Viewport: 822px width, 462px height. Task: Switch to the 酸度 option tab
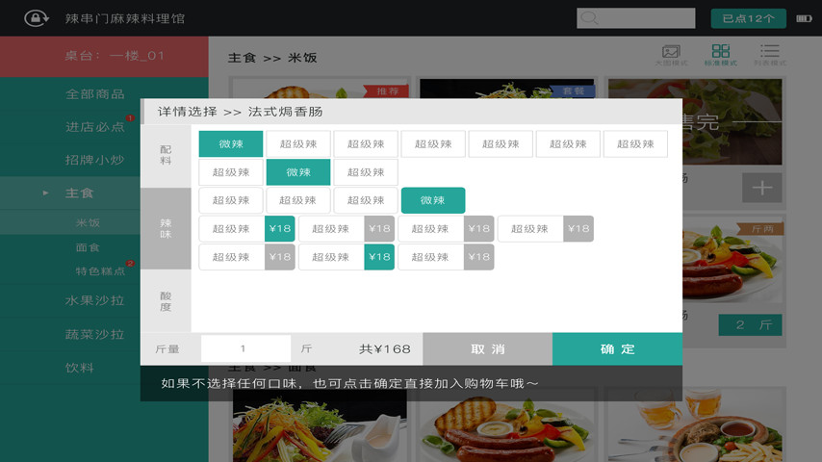pos(166,301)
